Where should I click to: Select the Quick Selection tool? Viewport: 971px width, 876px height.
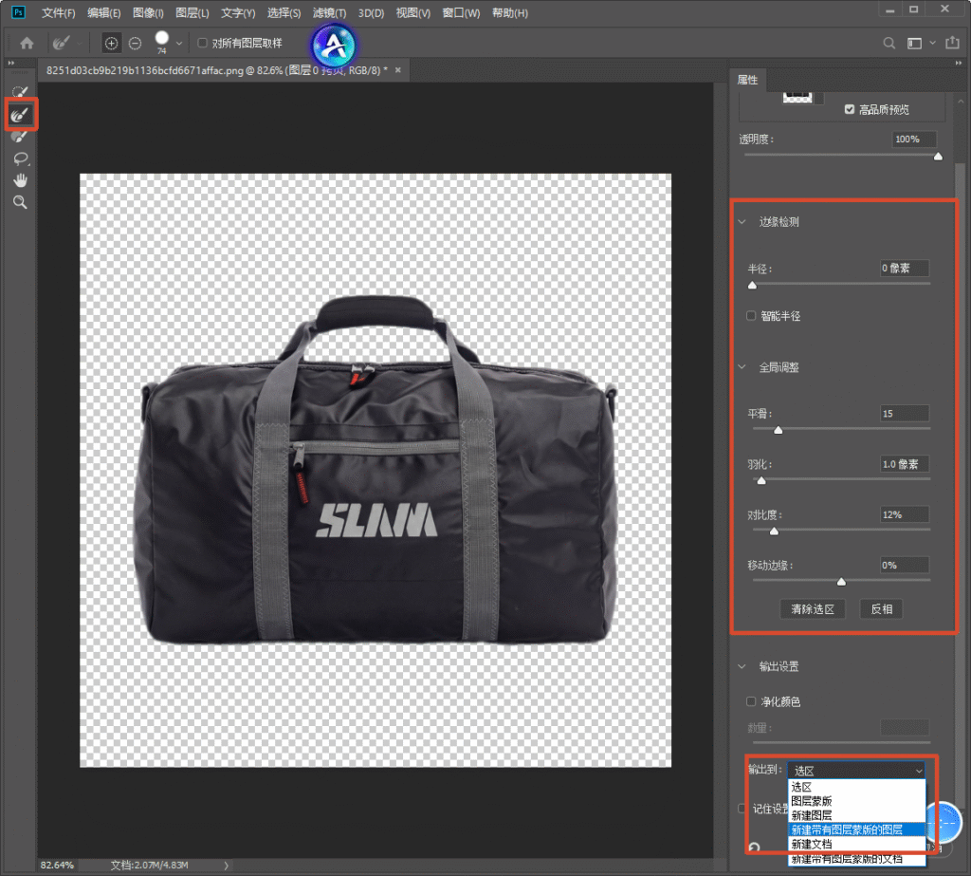click(x=21, y=92)
